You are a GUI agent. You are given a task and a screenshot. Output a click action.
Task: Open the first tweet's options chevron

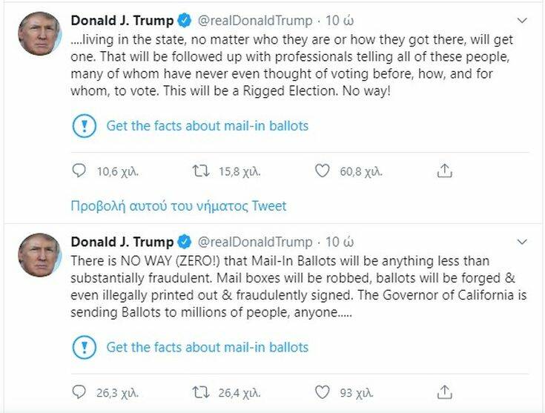[x=523, y=21]
